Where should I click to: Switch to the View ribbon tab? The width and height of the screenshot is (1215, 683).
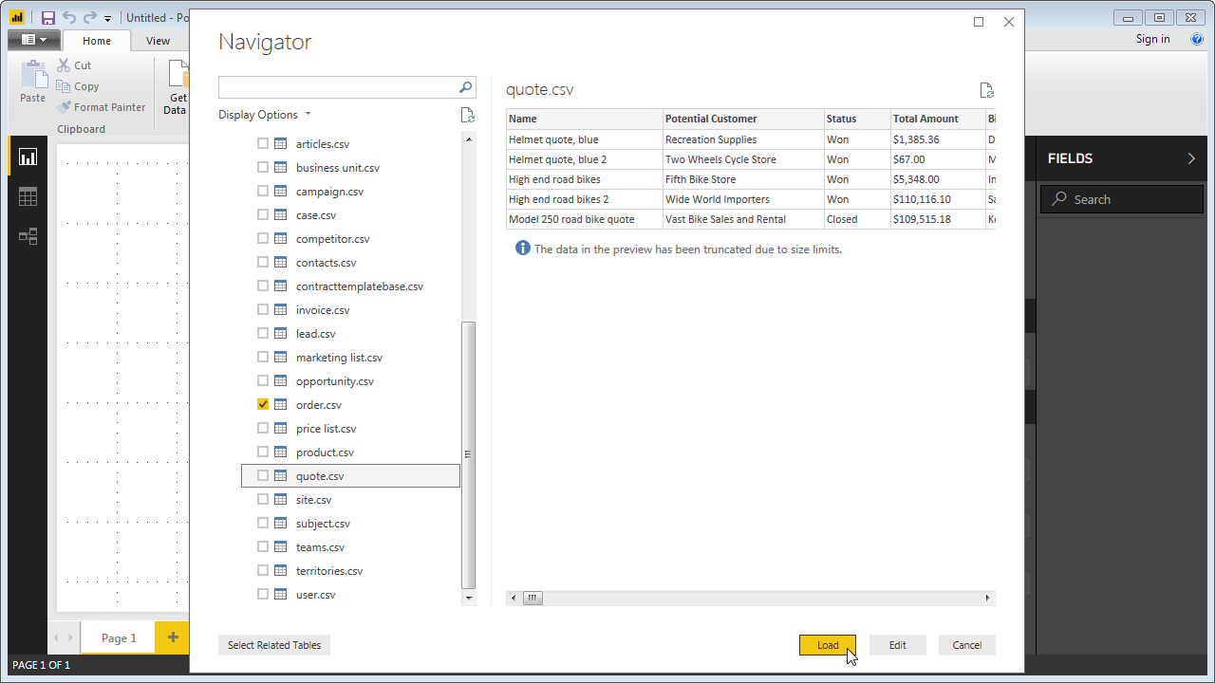click(x=158, y=40)
